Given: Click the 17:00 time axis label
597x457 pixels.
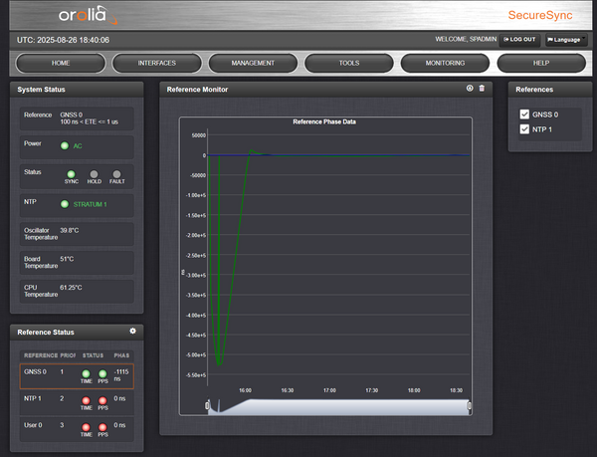Looking at the screenshot, I should [329, 390].
